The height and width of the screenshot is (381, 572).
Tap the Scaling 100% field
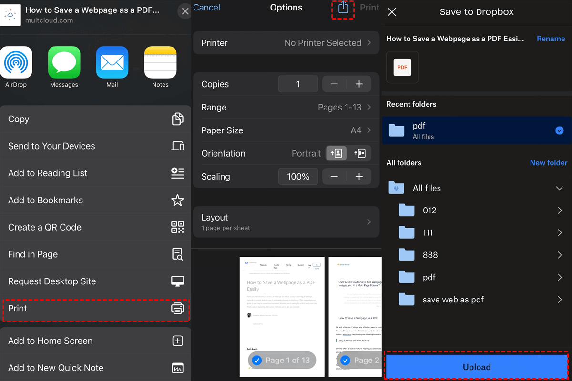point(298,177)
